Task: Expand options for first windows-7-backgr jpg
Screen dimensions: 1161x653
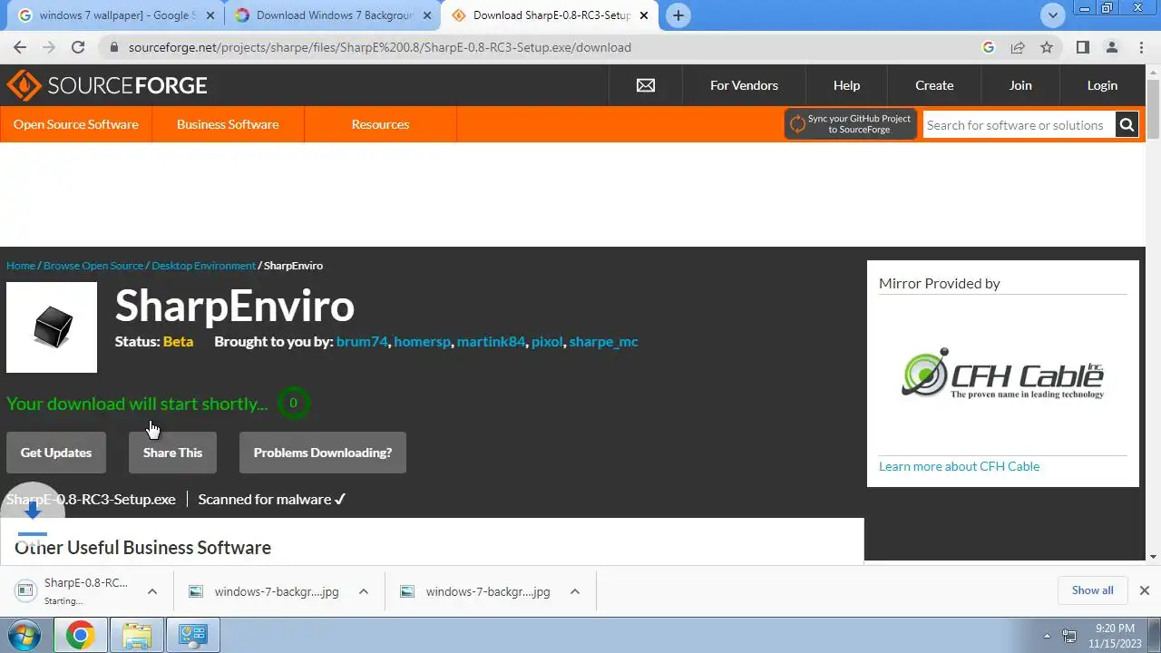Action: (364, 591)
